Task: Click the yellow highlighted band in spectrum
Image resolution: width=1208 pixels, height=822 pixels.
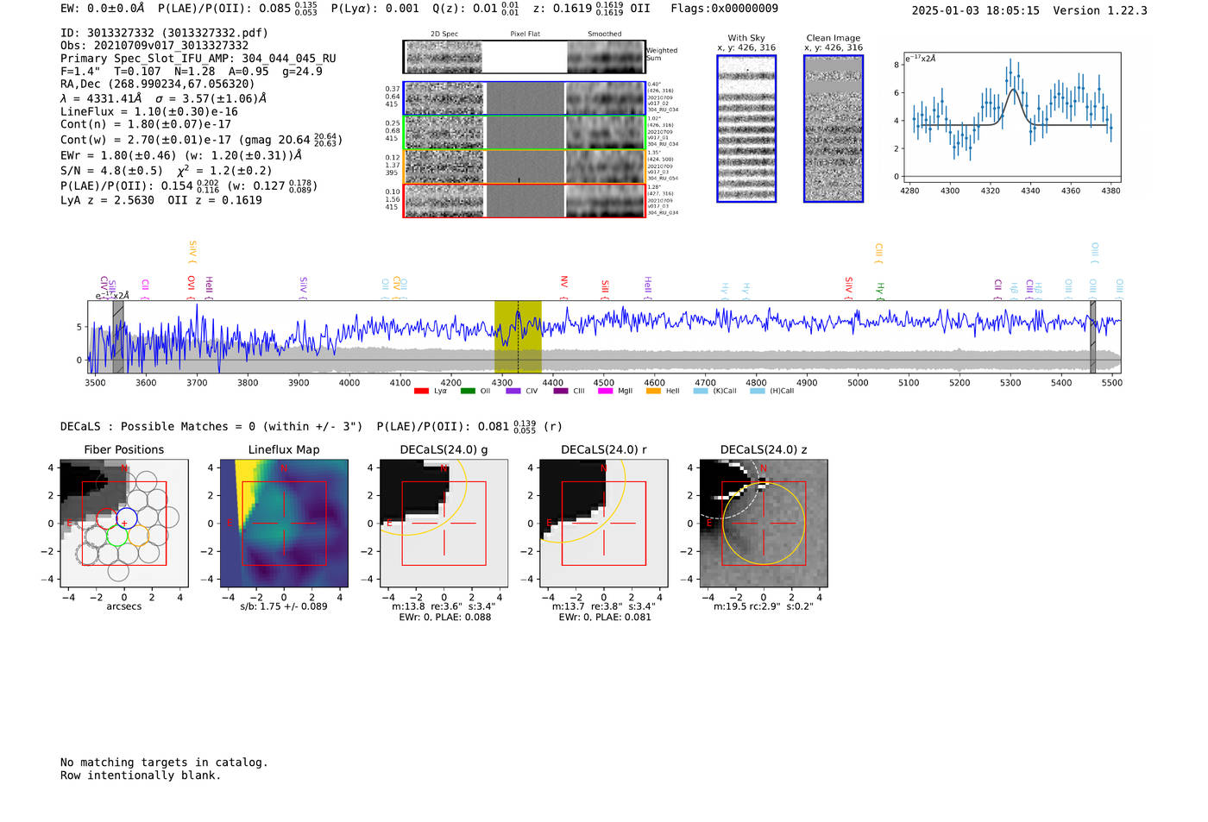Action: coord(518,336)
